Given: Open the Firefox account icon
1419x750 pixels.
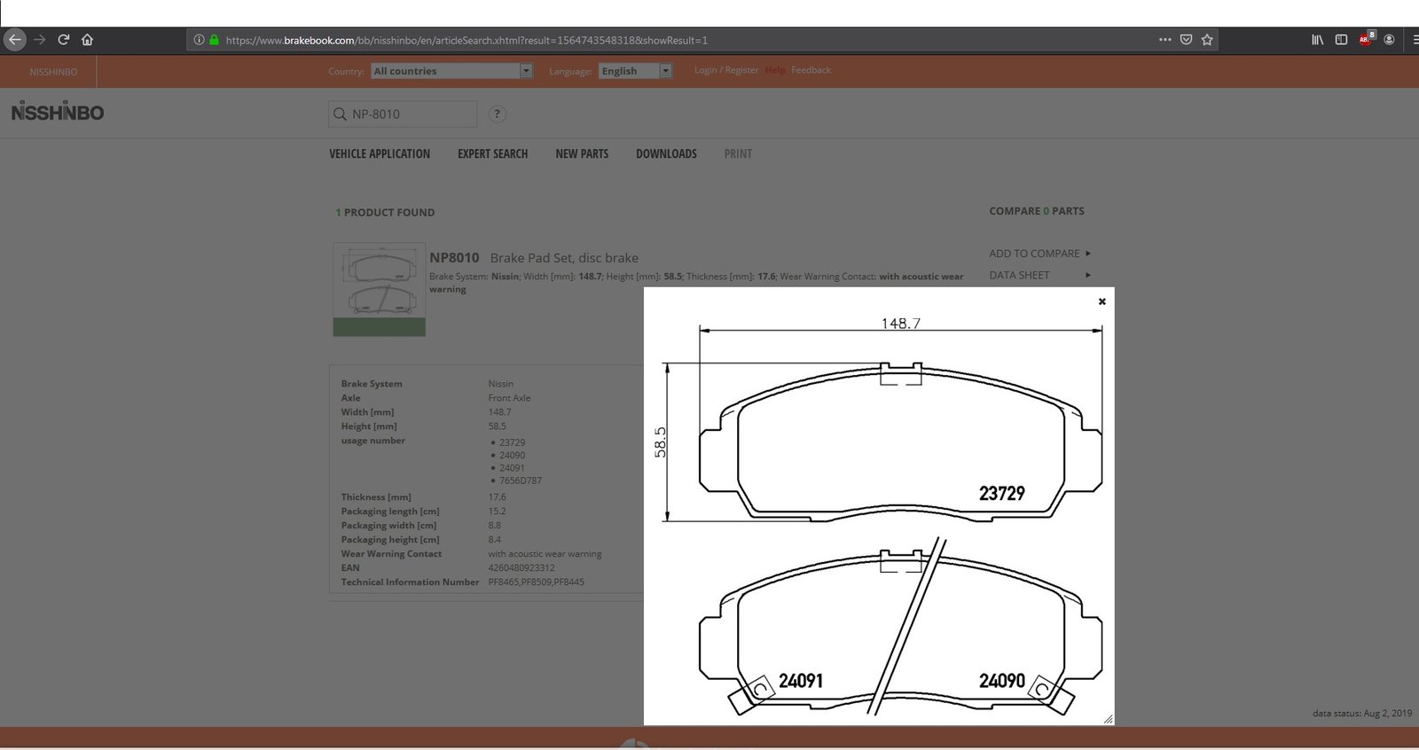Looking at the screenshot, I should 1389,40.
